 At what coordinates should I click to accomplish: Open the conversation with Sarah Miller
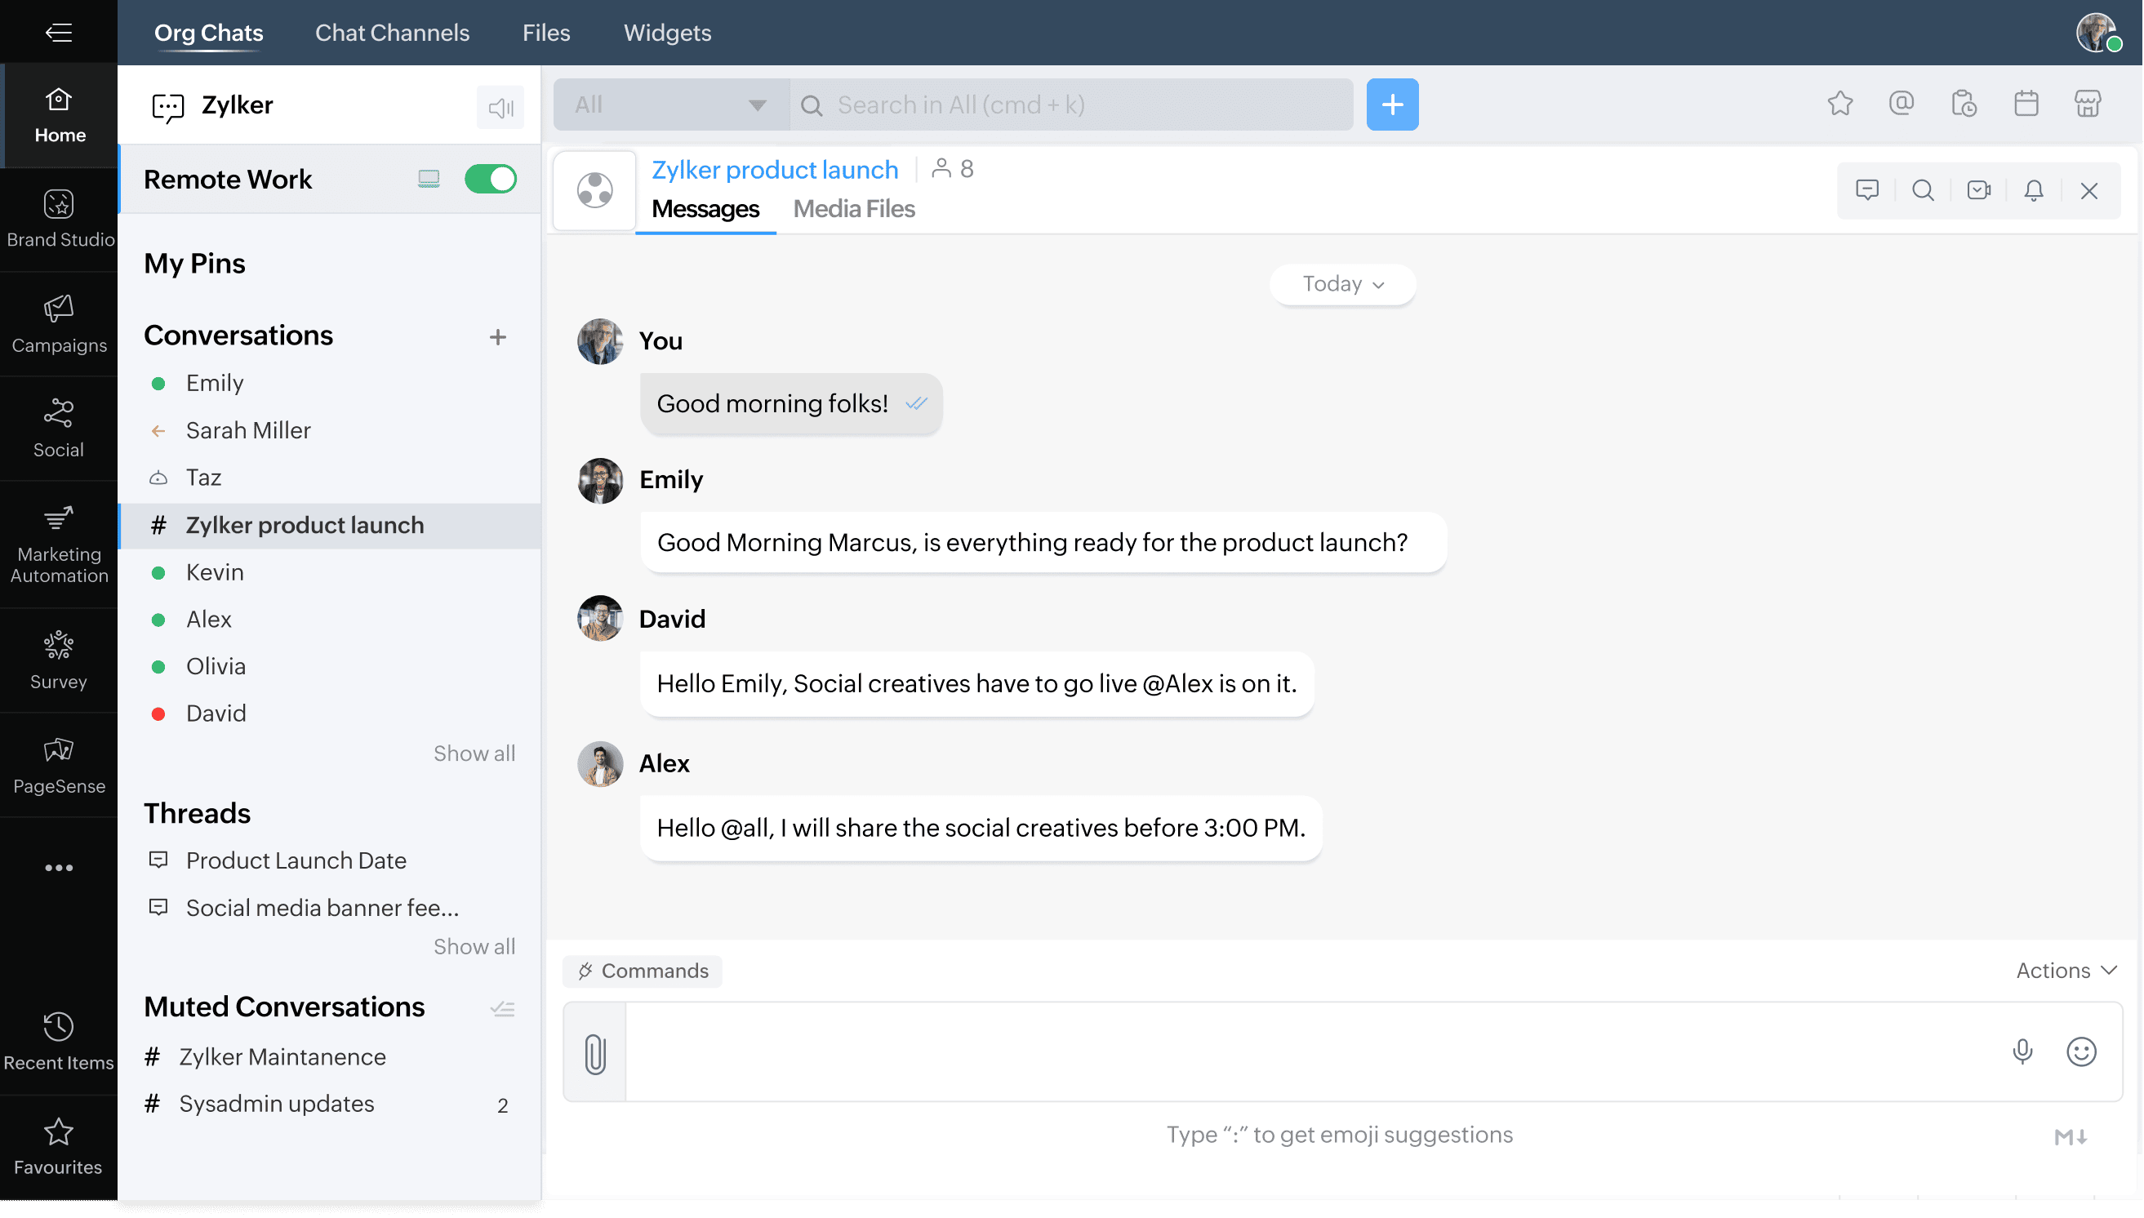[x=330, y=431]
